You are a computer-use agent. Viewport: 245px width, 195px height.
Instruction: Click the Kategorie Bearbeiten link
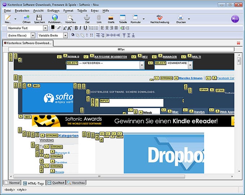coord(111,57)
